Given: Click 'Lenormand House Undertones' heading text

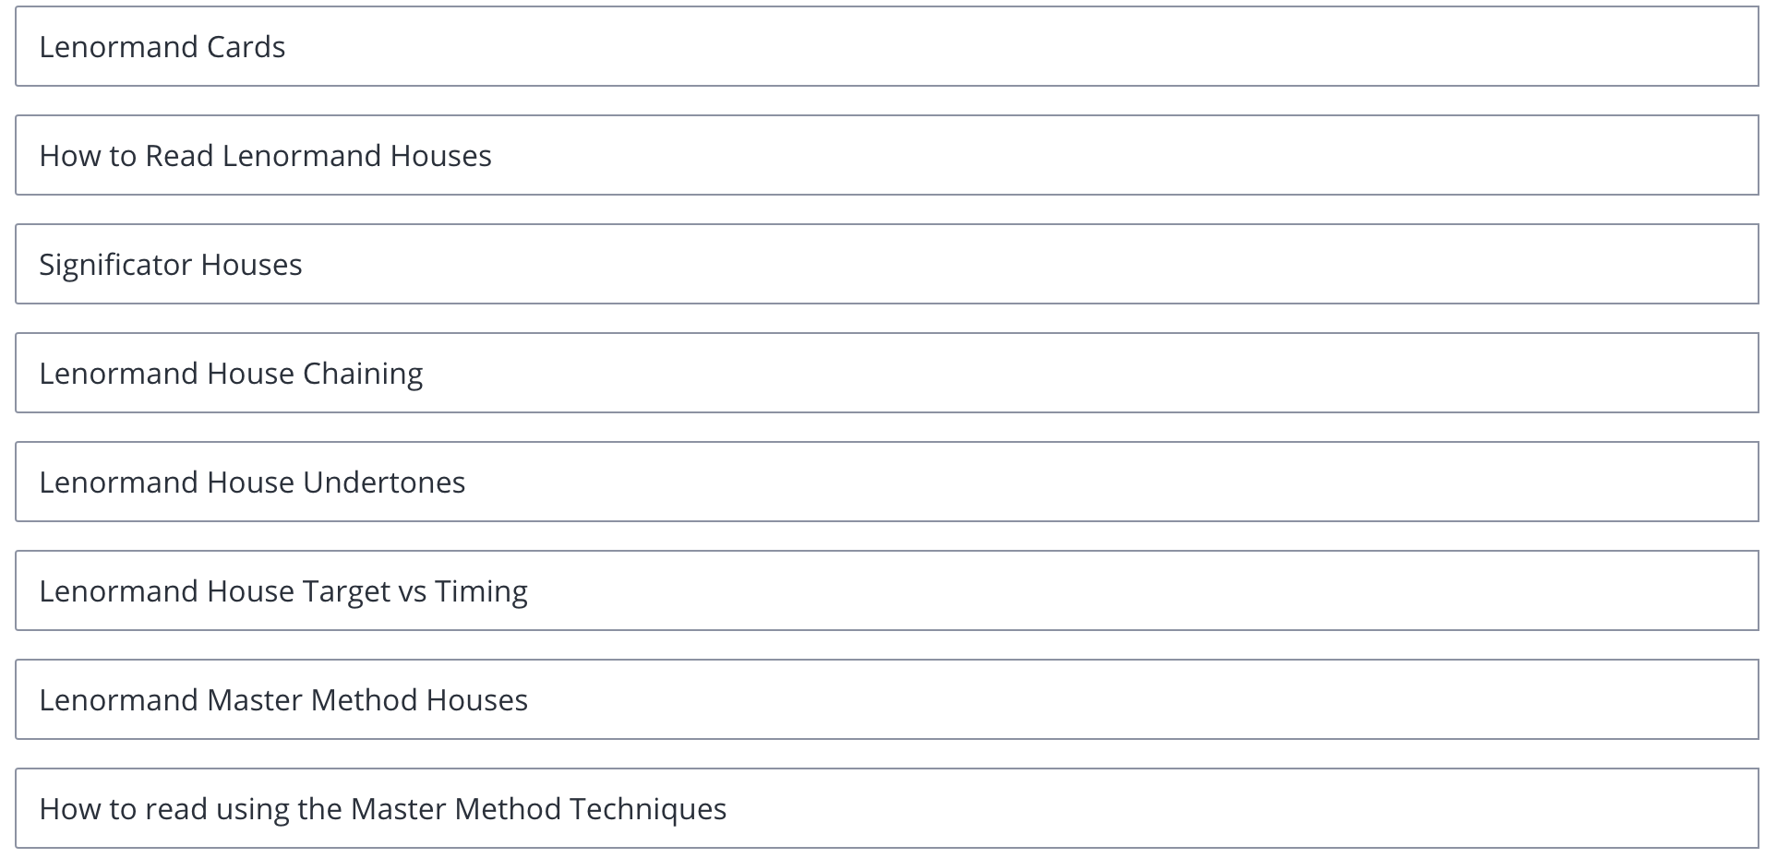Looking at the screenshot, I should (x=252, y=483).
